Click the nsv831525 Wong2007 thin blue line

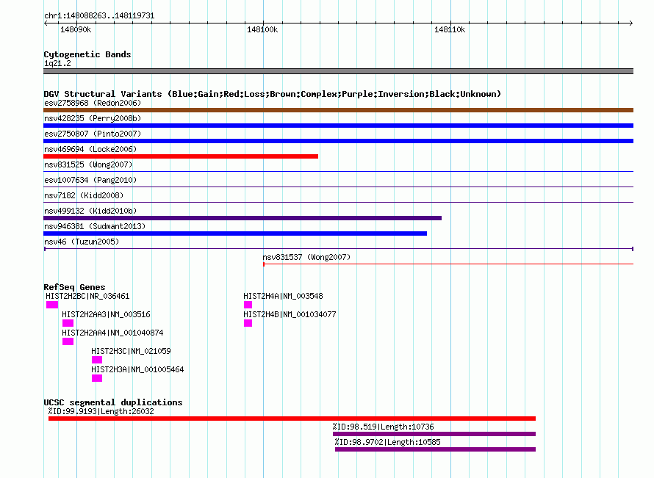(338, 171)
